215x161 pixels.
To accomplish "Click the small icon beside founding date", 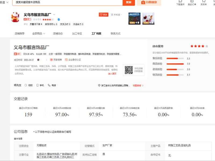I will [x=38, y=60].
